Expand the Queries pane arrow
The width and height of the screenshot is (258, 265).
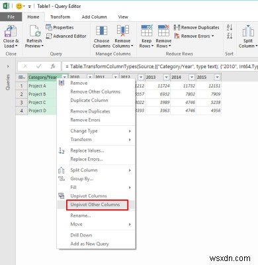(8, 66)
